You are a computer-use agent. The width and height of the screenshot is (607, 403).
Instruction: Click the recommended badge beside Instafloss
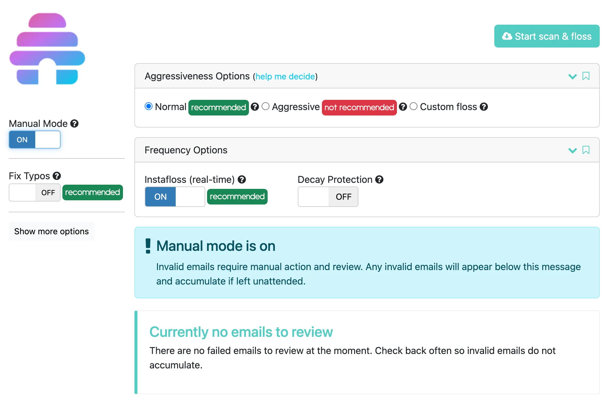coord(237,197)
